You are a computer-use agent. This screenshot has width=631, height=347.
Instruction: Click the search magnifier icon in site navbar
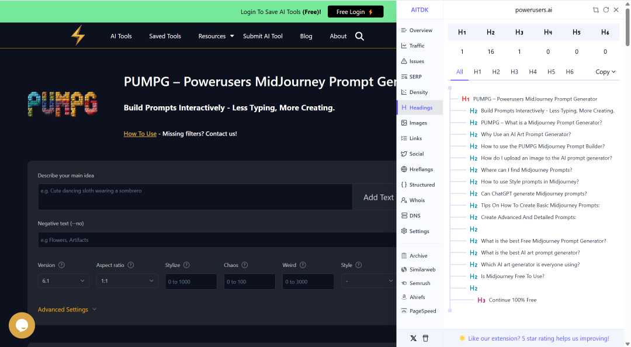(x=359, y=36)
